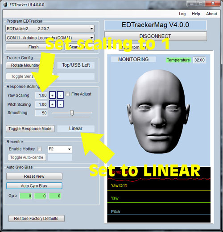This screenshot has height=232, width=223.
Task: Expand the COM11 Arduino Leonardo port dropdown
Action: [x=50, y=38]
